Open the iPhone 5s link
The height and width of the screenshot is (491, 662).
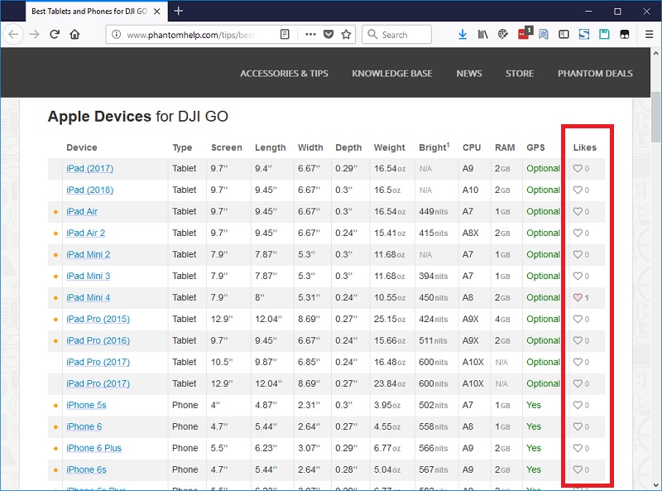click(86, 405)
